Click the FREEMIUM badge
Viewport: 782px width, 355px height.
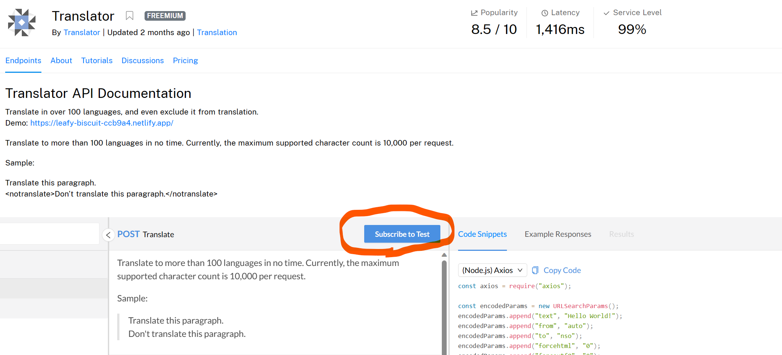[165, 16]
